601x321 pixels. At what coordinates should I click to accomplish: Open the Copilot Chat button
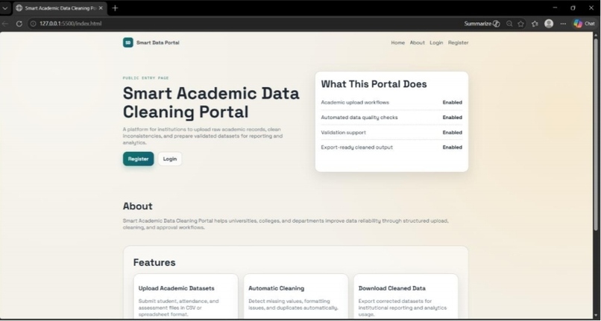pos(584,24)
